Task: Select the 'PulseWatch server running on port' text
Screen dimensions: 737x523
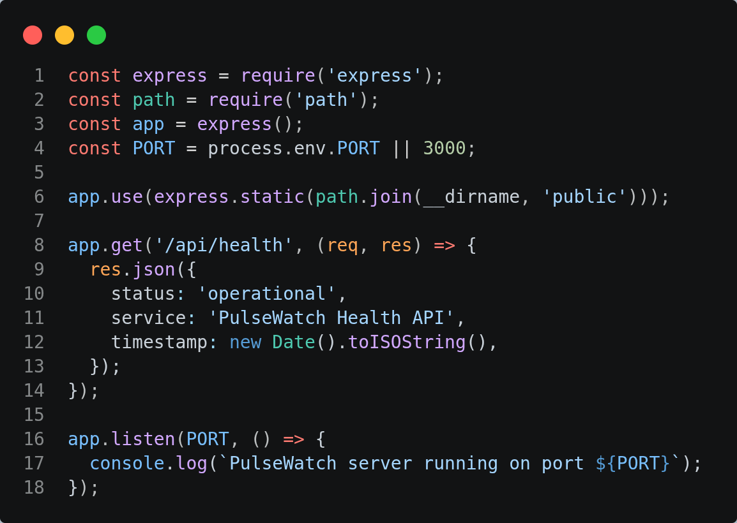Action: click(406, 464)
